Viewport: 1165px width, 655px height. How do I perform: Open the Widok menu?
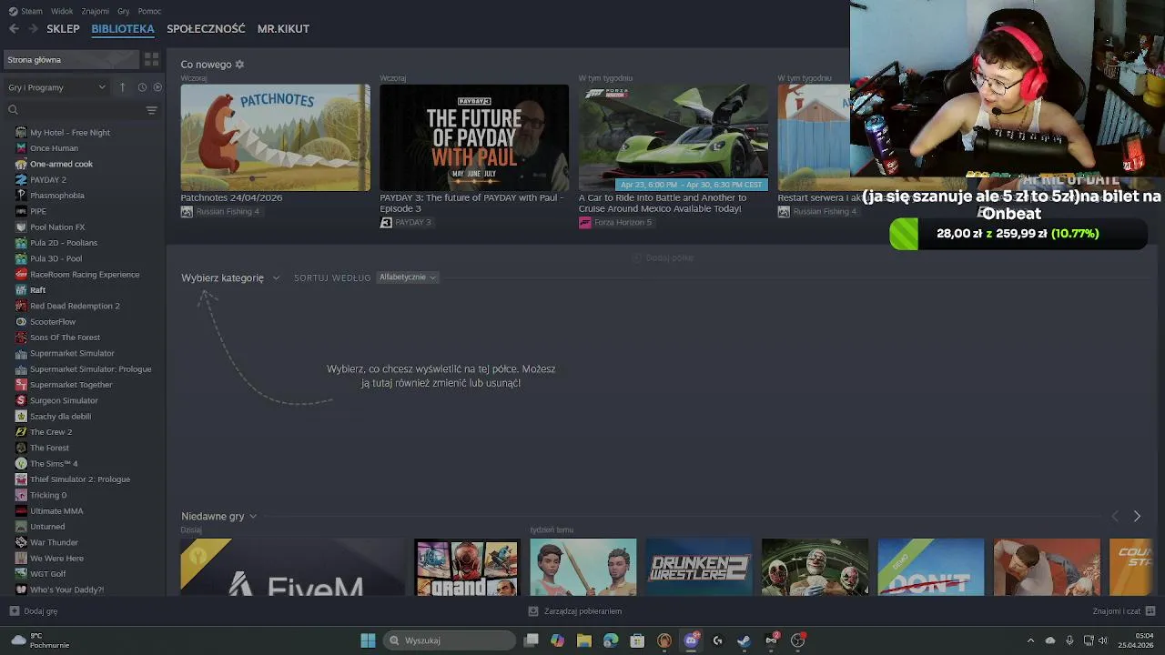tap(62, 11)
